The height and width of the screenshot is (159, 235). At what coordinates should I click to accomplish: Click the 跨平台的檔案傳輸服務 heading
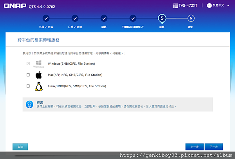point(38,40)
